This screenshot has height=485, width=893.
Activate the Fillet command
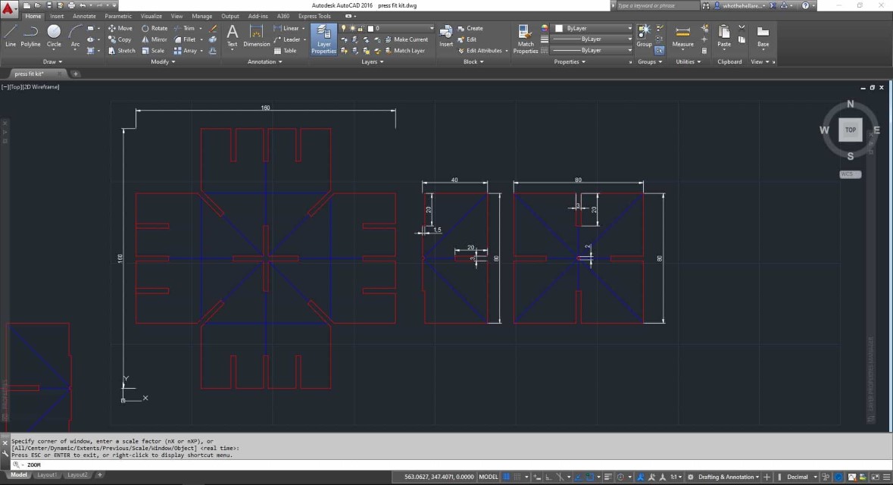tap(185, 39)
